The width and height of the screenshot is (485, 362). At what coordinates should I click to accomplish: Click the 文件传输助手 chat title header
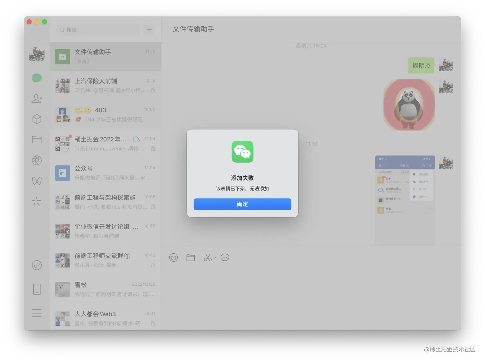(x=193, y=29)
